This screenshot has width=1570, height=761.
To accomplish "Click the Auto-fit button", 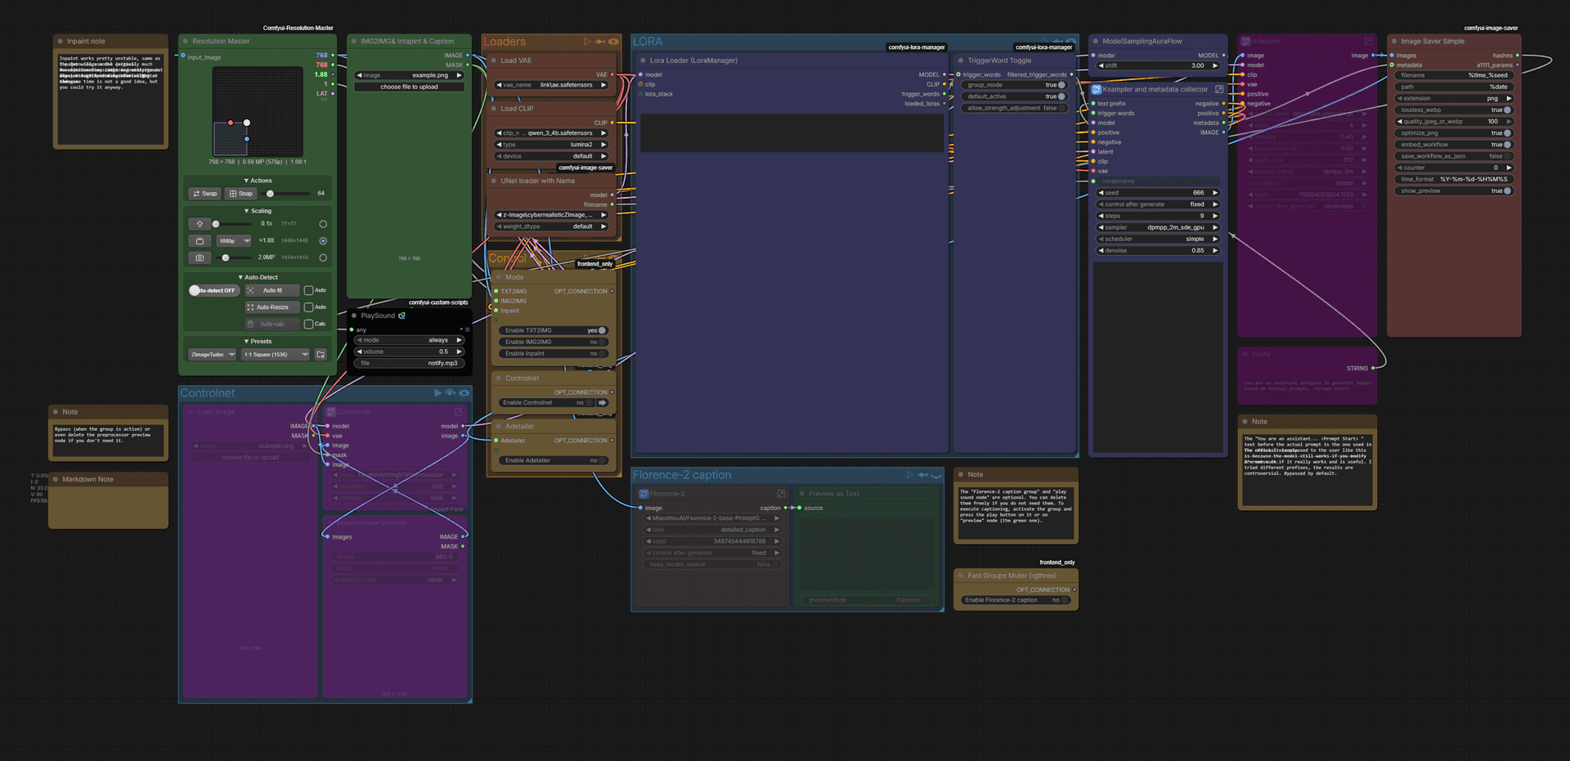I will pyautogui.click(x=272, y=290).
